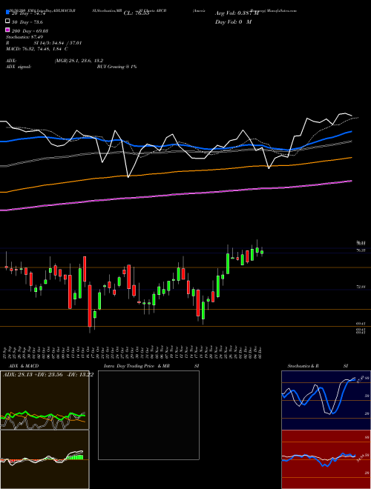The width and height of the screenshot is (371, 489).
Task: Open the red-background RSI chart panel
Action: pyautogui.click(x=326, y=459)
